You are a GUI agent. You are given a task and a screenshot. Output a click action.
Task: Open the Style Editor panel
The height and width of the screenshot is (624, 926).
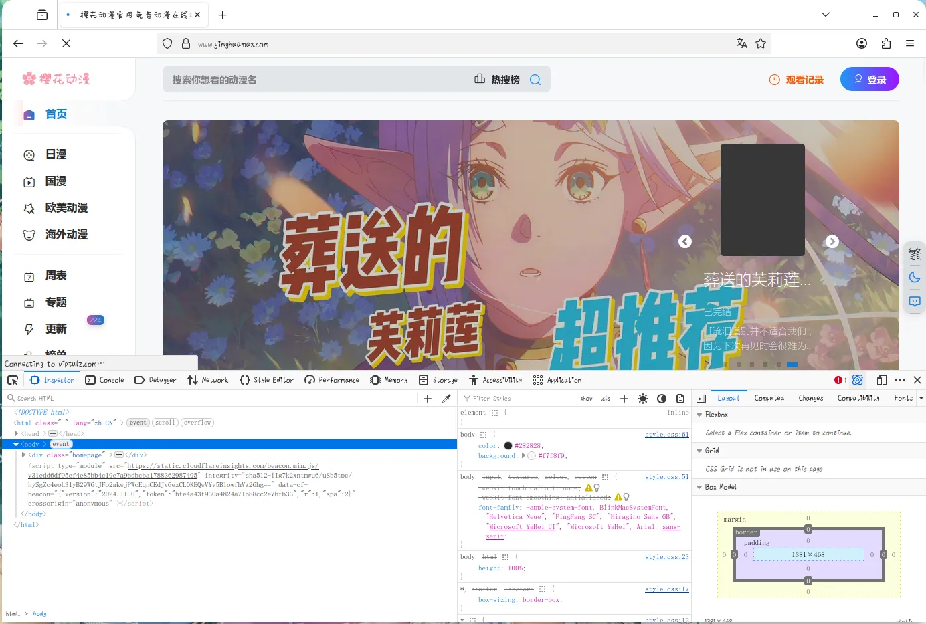(266, 380)
